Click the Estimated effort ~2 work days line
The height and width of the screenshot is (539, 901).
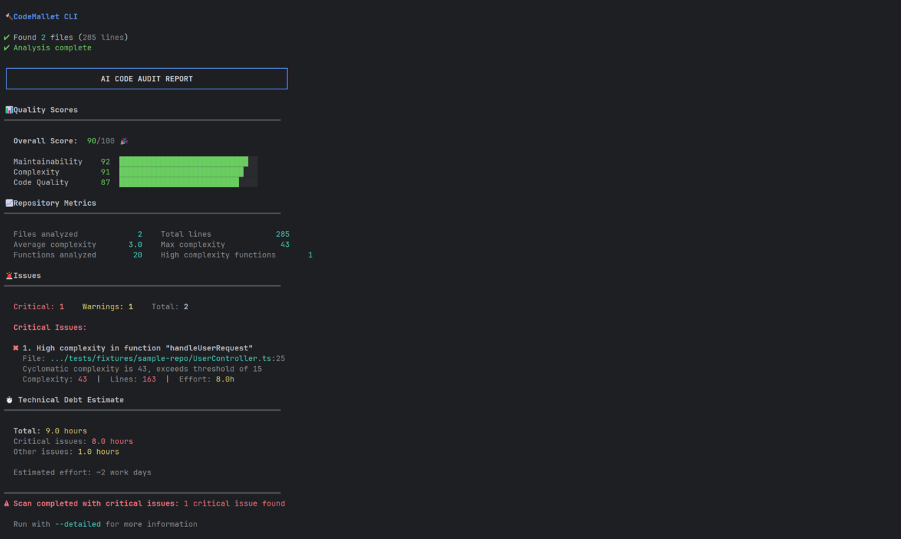pyautogui.click(x=82, y=472)
